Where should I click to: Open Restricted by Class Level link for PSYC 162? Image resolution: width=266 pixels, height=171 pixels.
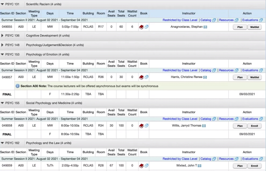click(x=180, y=159)
